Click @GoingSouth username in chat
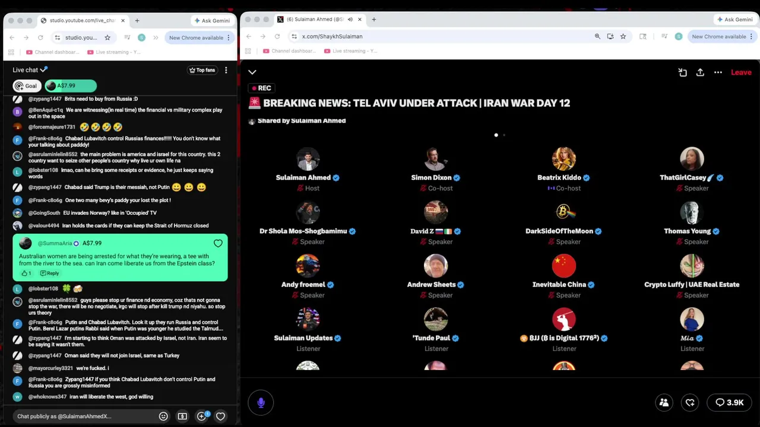The height and width of the screenshot is (427, 760). (x=44, y=213)
